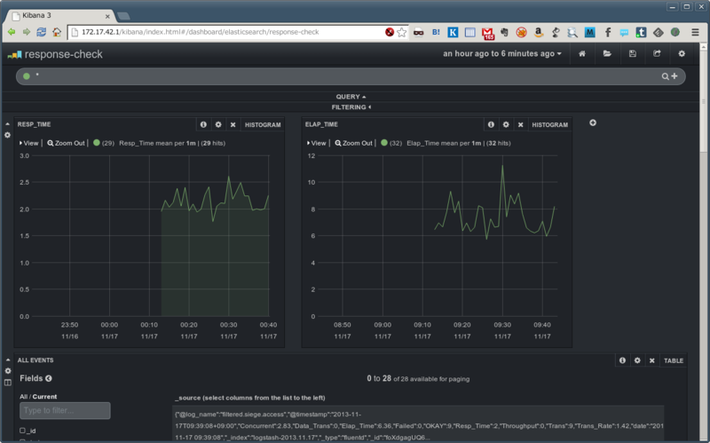Reload the page with refresh icon

[41, 32]
